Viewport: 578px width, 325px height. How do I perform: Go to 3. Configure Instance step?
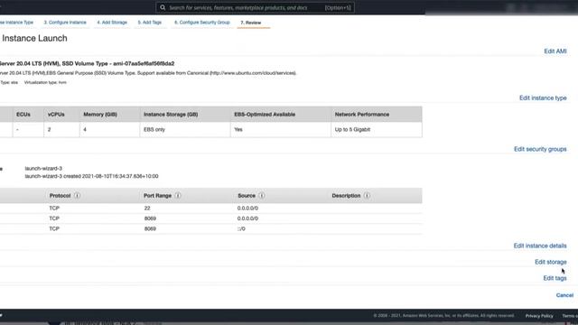tap(65, 23)
